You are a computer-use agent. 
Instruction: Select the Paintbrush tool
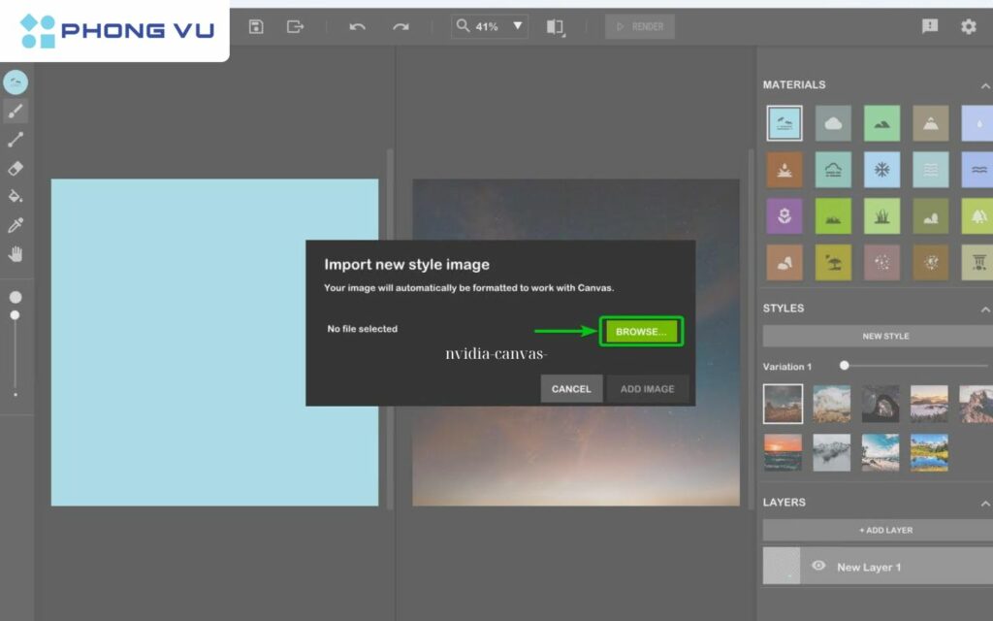(x=16, y=111)
